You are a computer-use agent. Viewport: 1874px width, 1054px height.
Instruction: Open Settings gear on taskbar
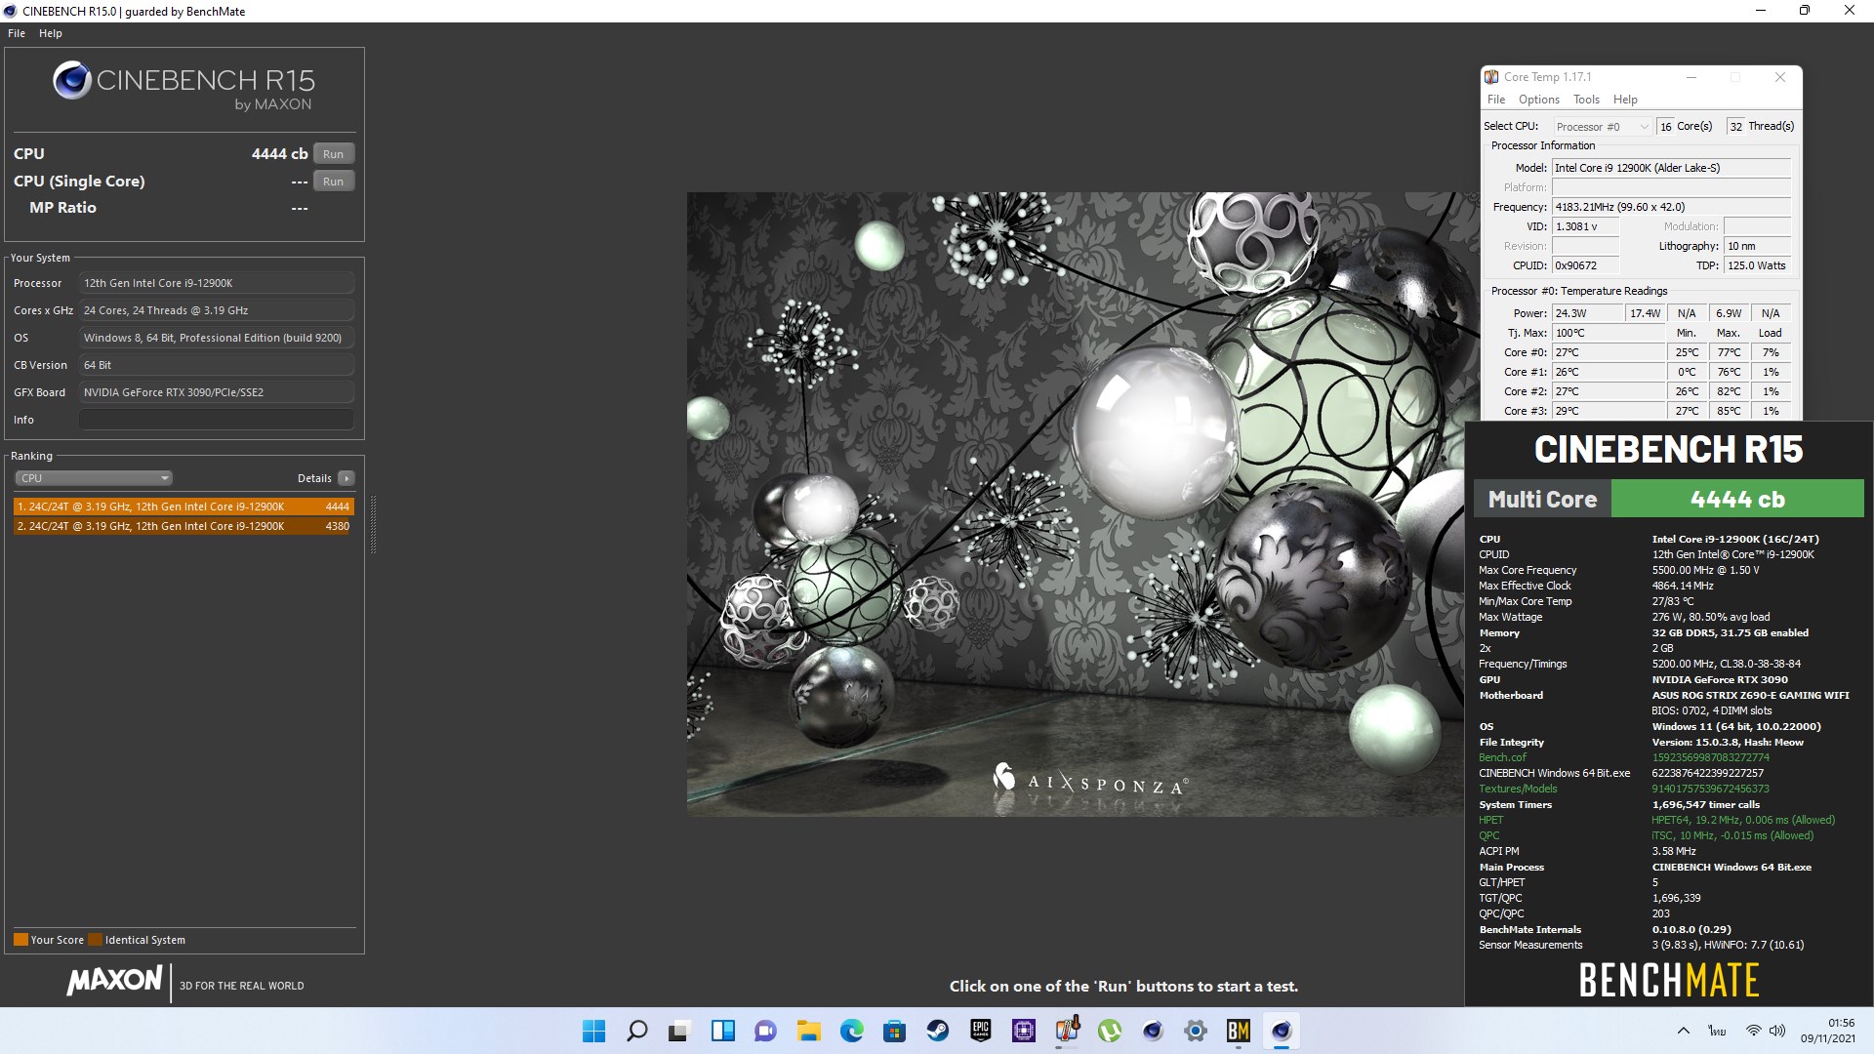click(1195, 1031)
